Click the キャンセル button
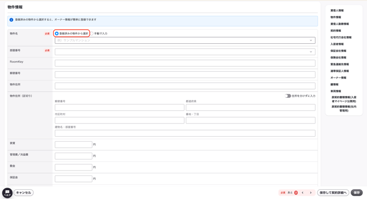The height and width of the screenshot is (199, 367). point(24,192)
